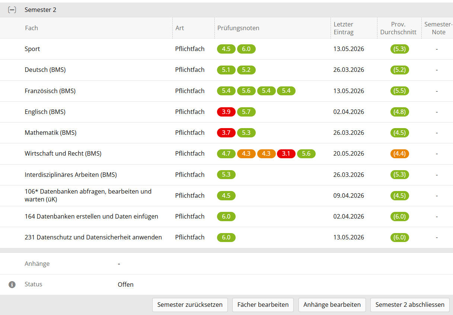Click the Fach column header

point(32,28)
